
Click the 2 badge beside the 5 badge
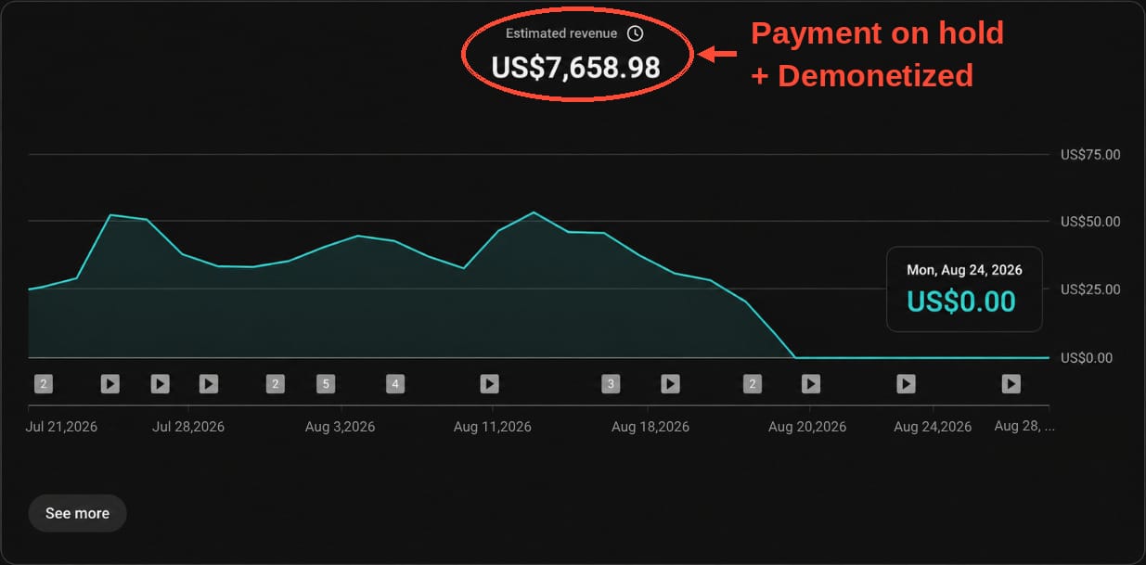[275, 383]
